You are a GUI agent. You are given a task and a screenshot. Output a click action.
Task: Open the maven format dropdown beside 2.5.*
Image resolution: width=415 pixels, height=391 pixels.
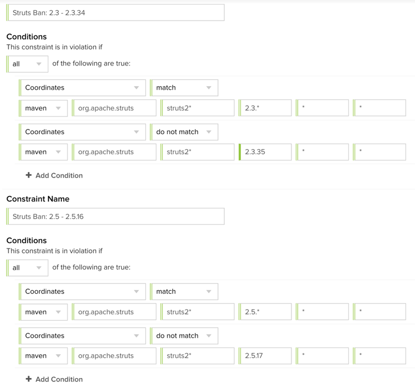point(43,312)
